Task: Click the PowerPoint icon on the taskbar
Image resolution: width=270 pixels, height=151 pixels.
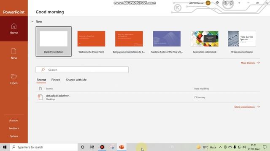Action: point(121,147)
